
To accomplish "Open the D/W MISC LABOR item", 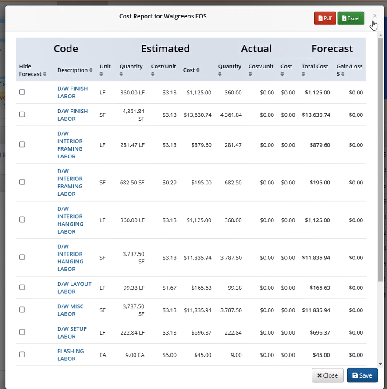I will click(71, 310).
